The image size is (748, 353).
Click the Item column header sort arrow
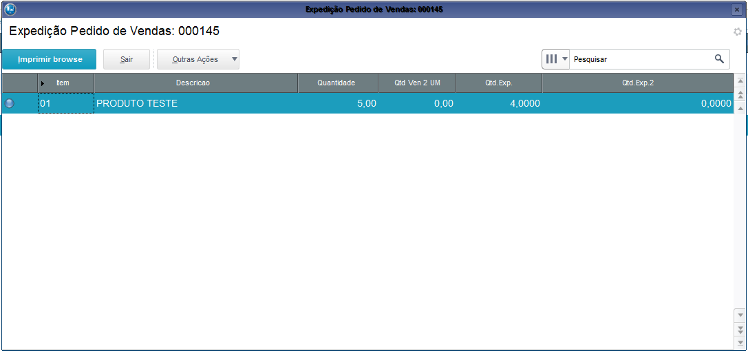(43, 83)
